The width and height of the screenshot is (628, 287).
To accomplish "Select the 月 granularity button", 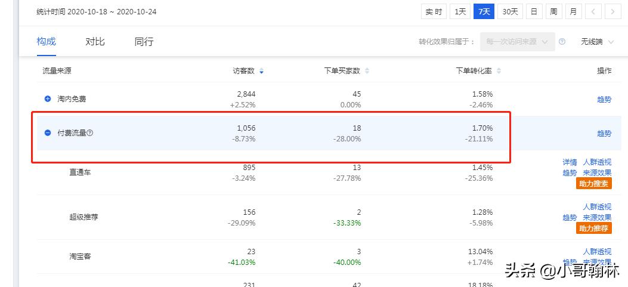I will point(574,11).
